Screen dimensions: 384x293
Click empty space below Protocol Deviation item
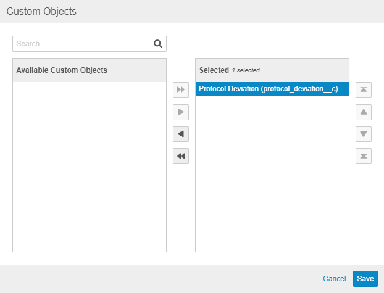point(272,173)
